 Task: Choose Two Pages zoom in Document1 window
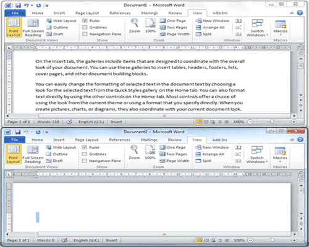(174, 27)
